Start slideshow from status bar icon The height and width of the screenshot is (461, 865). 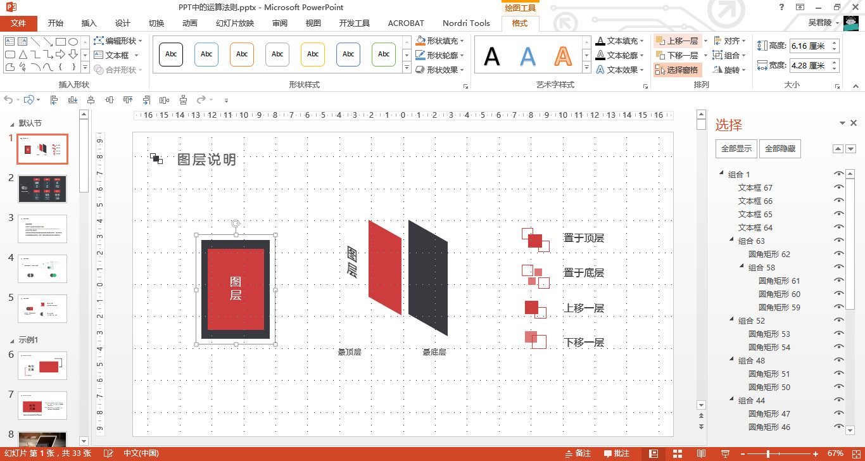[724, 453]
